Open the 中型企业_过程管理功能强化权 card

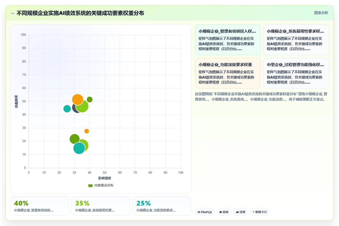(x=296, y=73)
